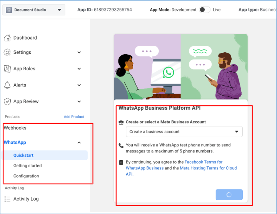Collapse the WhatsApp section chevron
The width and height of the screenshot is (277, 214).
(x=79, y=143)
